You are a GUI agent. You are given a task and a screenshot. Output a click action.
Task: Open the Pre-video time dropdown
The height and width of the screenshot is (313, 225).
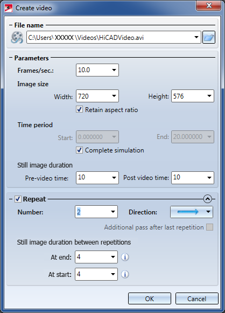114,177
